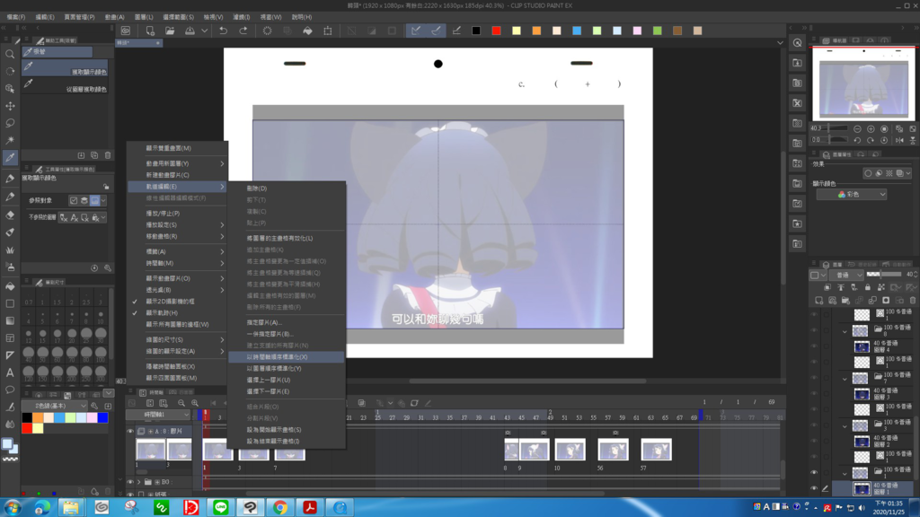Select the auto select magic wand tool

tap(10, 140)
